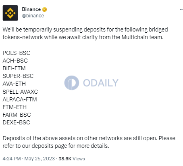
Task: Click the FTM-ETH token entry
Action: pyautogui.click(x=15, y=107)
